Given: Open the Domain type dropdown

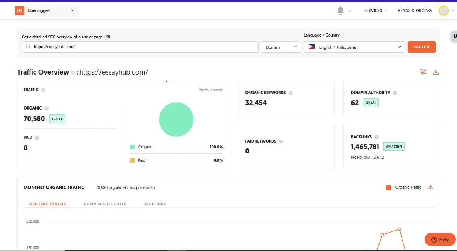Looking at the screenshot, I should coord(281,47).
